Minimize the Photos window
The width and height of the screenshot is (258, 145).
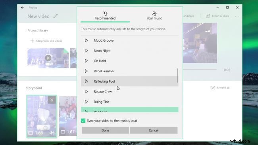tap(218, 8)
